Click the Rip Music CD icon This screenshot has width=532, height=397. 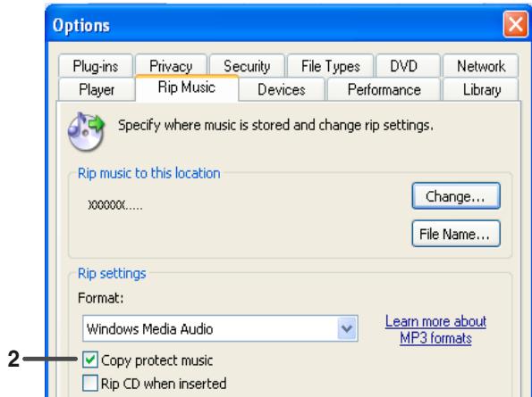tap(86, 131)
